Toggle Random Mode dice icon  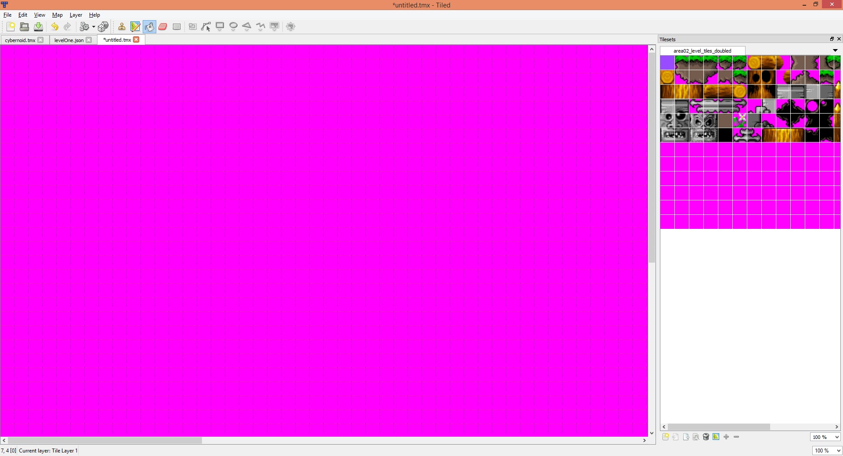point(103,27)
